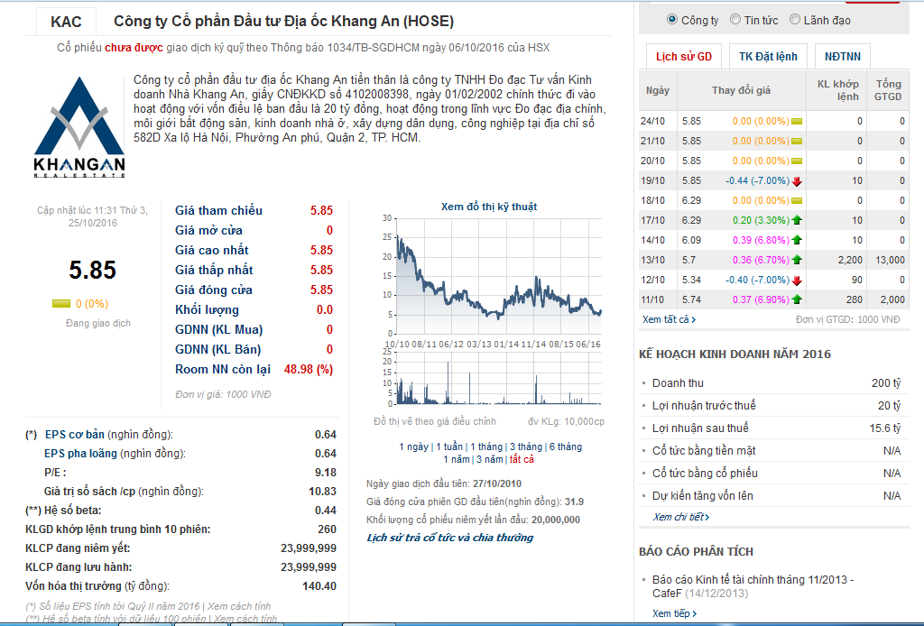Select the Lãnh đạo radio button
The height and width of the screenshot is (626, 924).
coord(795,20)
